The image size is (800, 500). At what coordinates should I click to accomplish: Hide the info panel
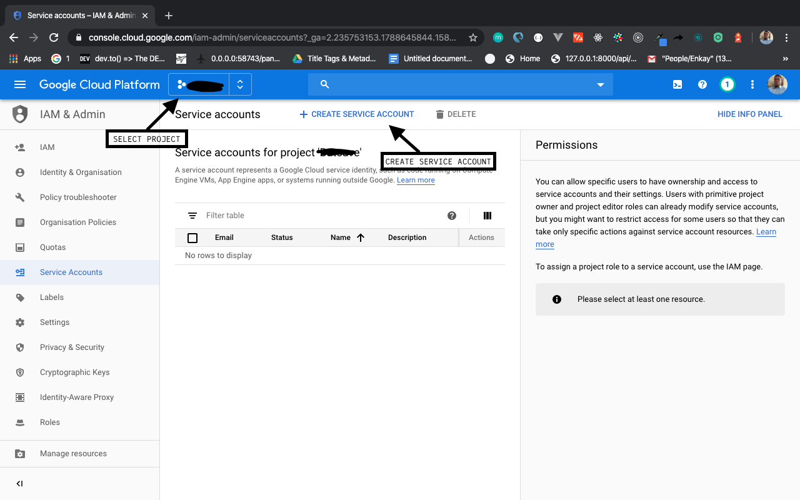pyautogui.click(x=749, y=114)
